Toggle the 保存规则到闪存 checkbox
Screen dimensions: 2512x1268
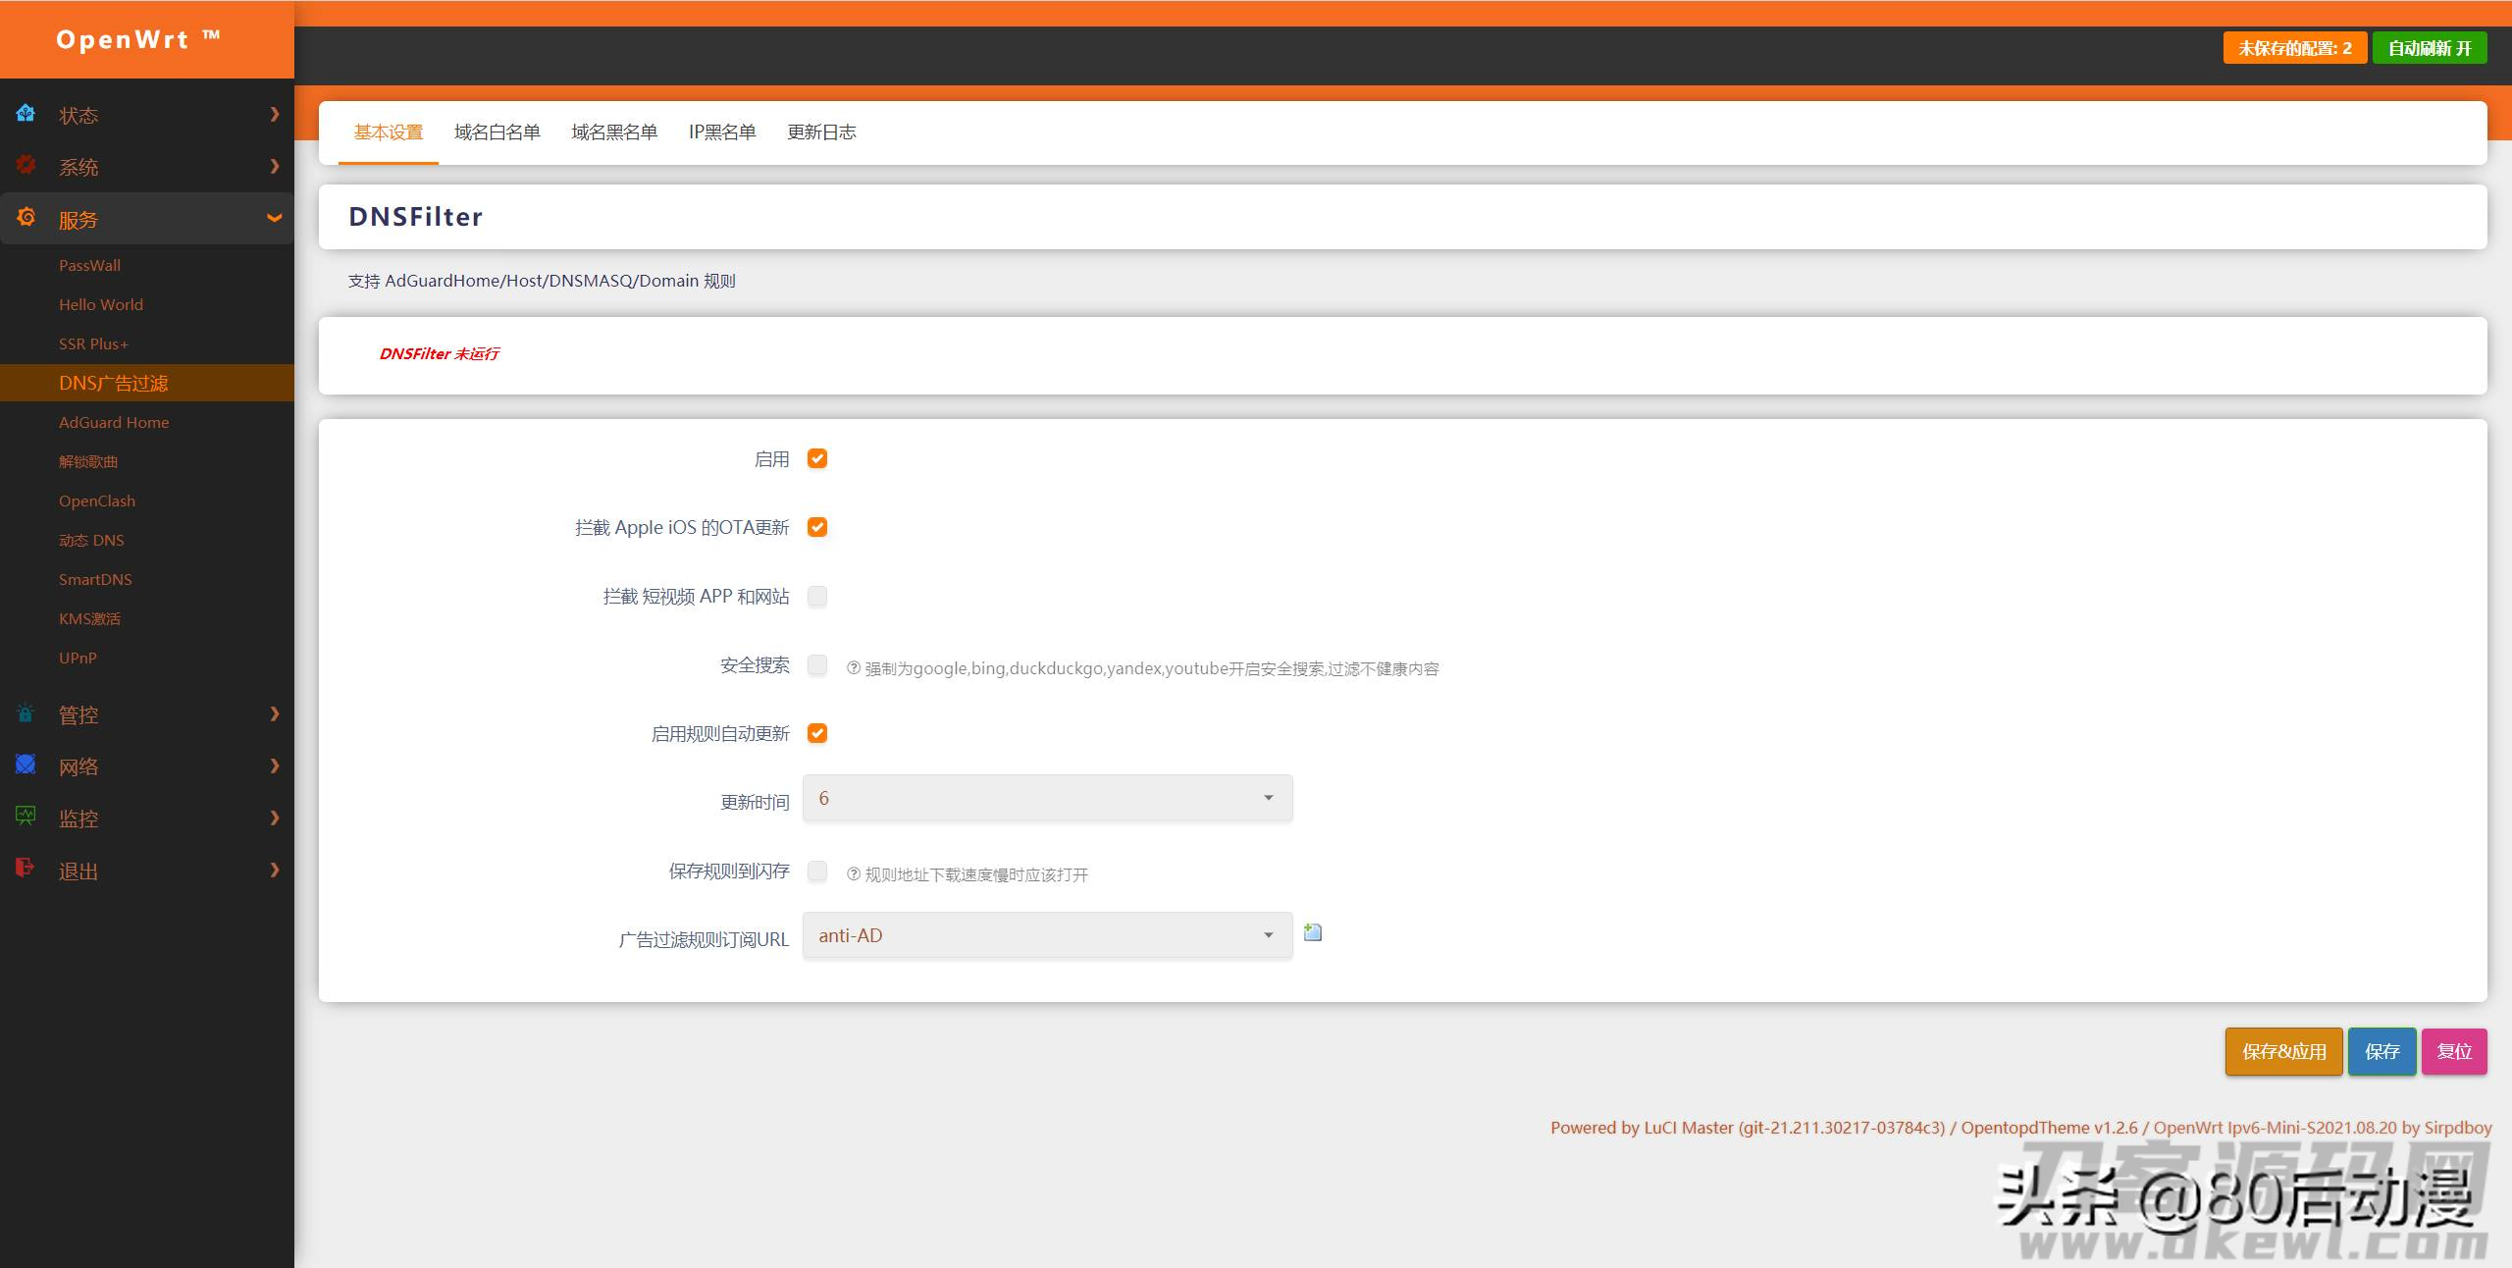817,871
